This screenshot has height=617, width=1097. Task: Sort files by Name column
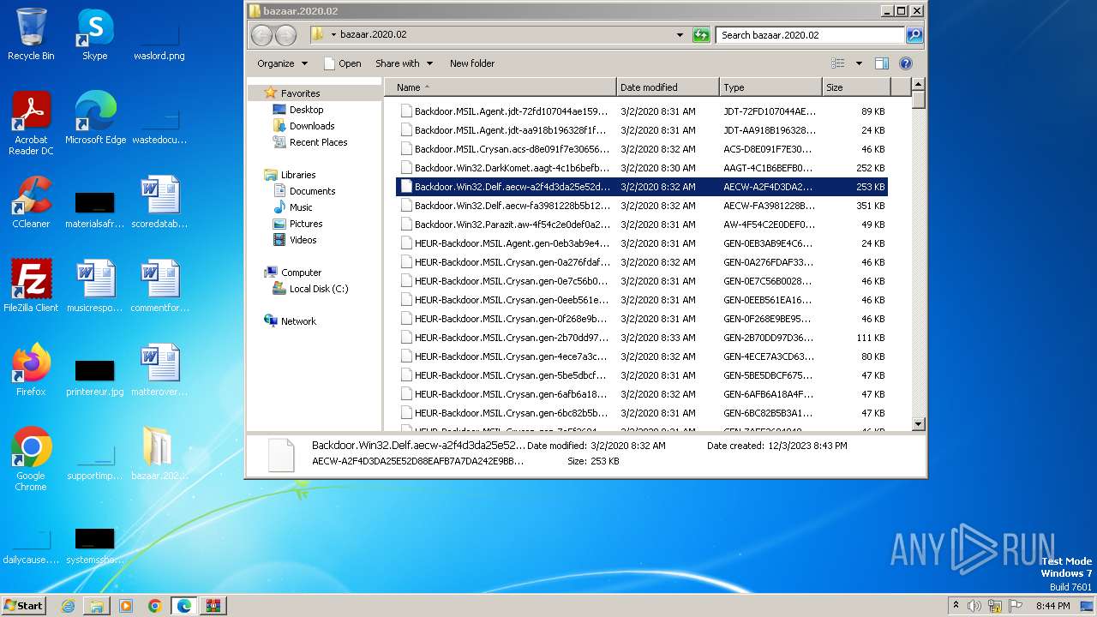(x=500, y=87)
